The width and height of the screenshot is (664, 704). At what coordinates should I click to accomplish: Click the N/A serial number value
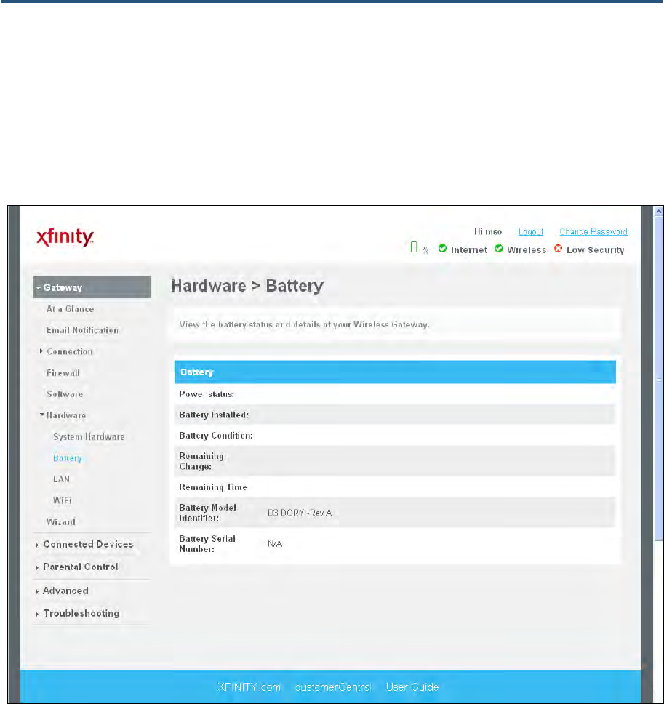pos(275,544)
